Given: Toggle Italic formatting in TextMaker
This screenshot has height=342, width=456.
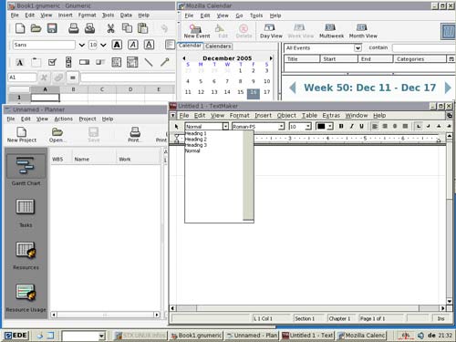Looking at the screenshot, I should coord(351,126).
